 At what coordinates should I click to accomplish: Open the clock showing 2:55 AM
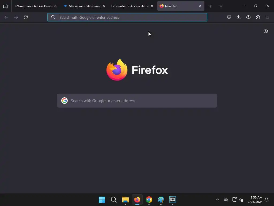click(x=255, y=200)
